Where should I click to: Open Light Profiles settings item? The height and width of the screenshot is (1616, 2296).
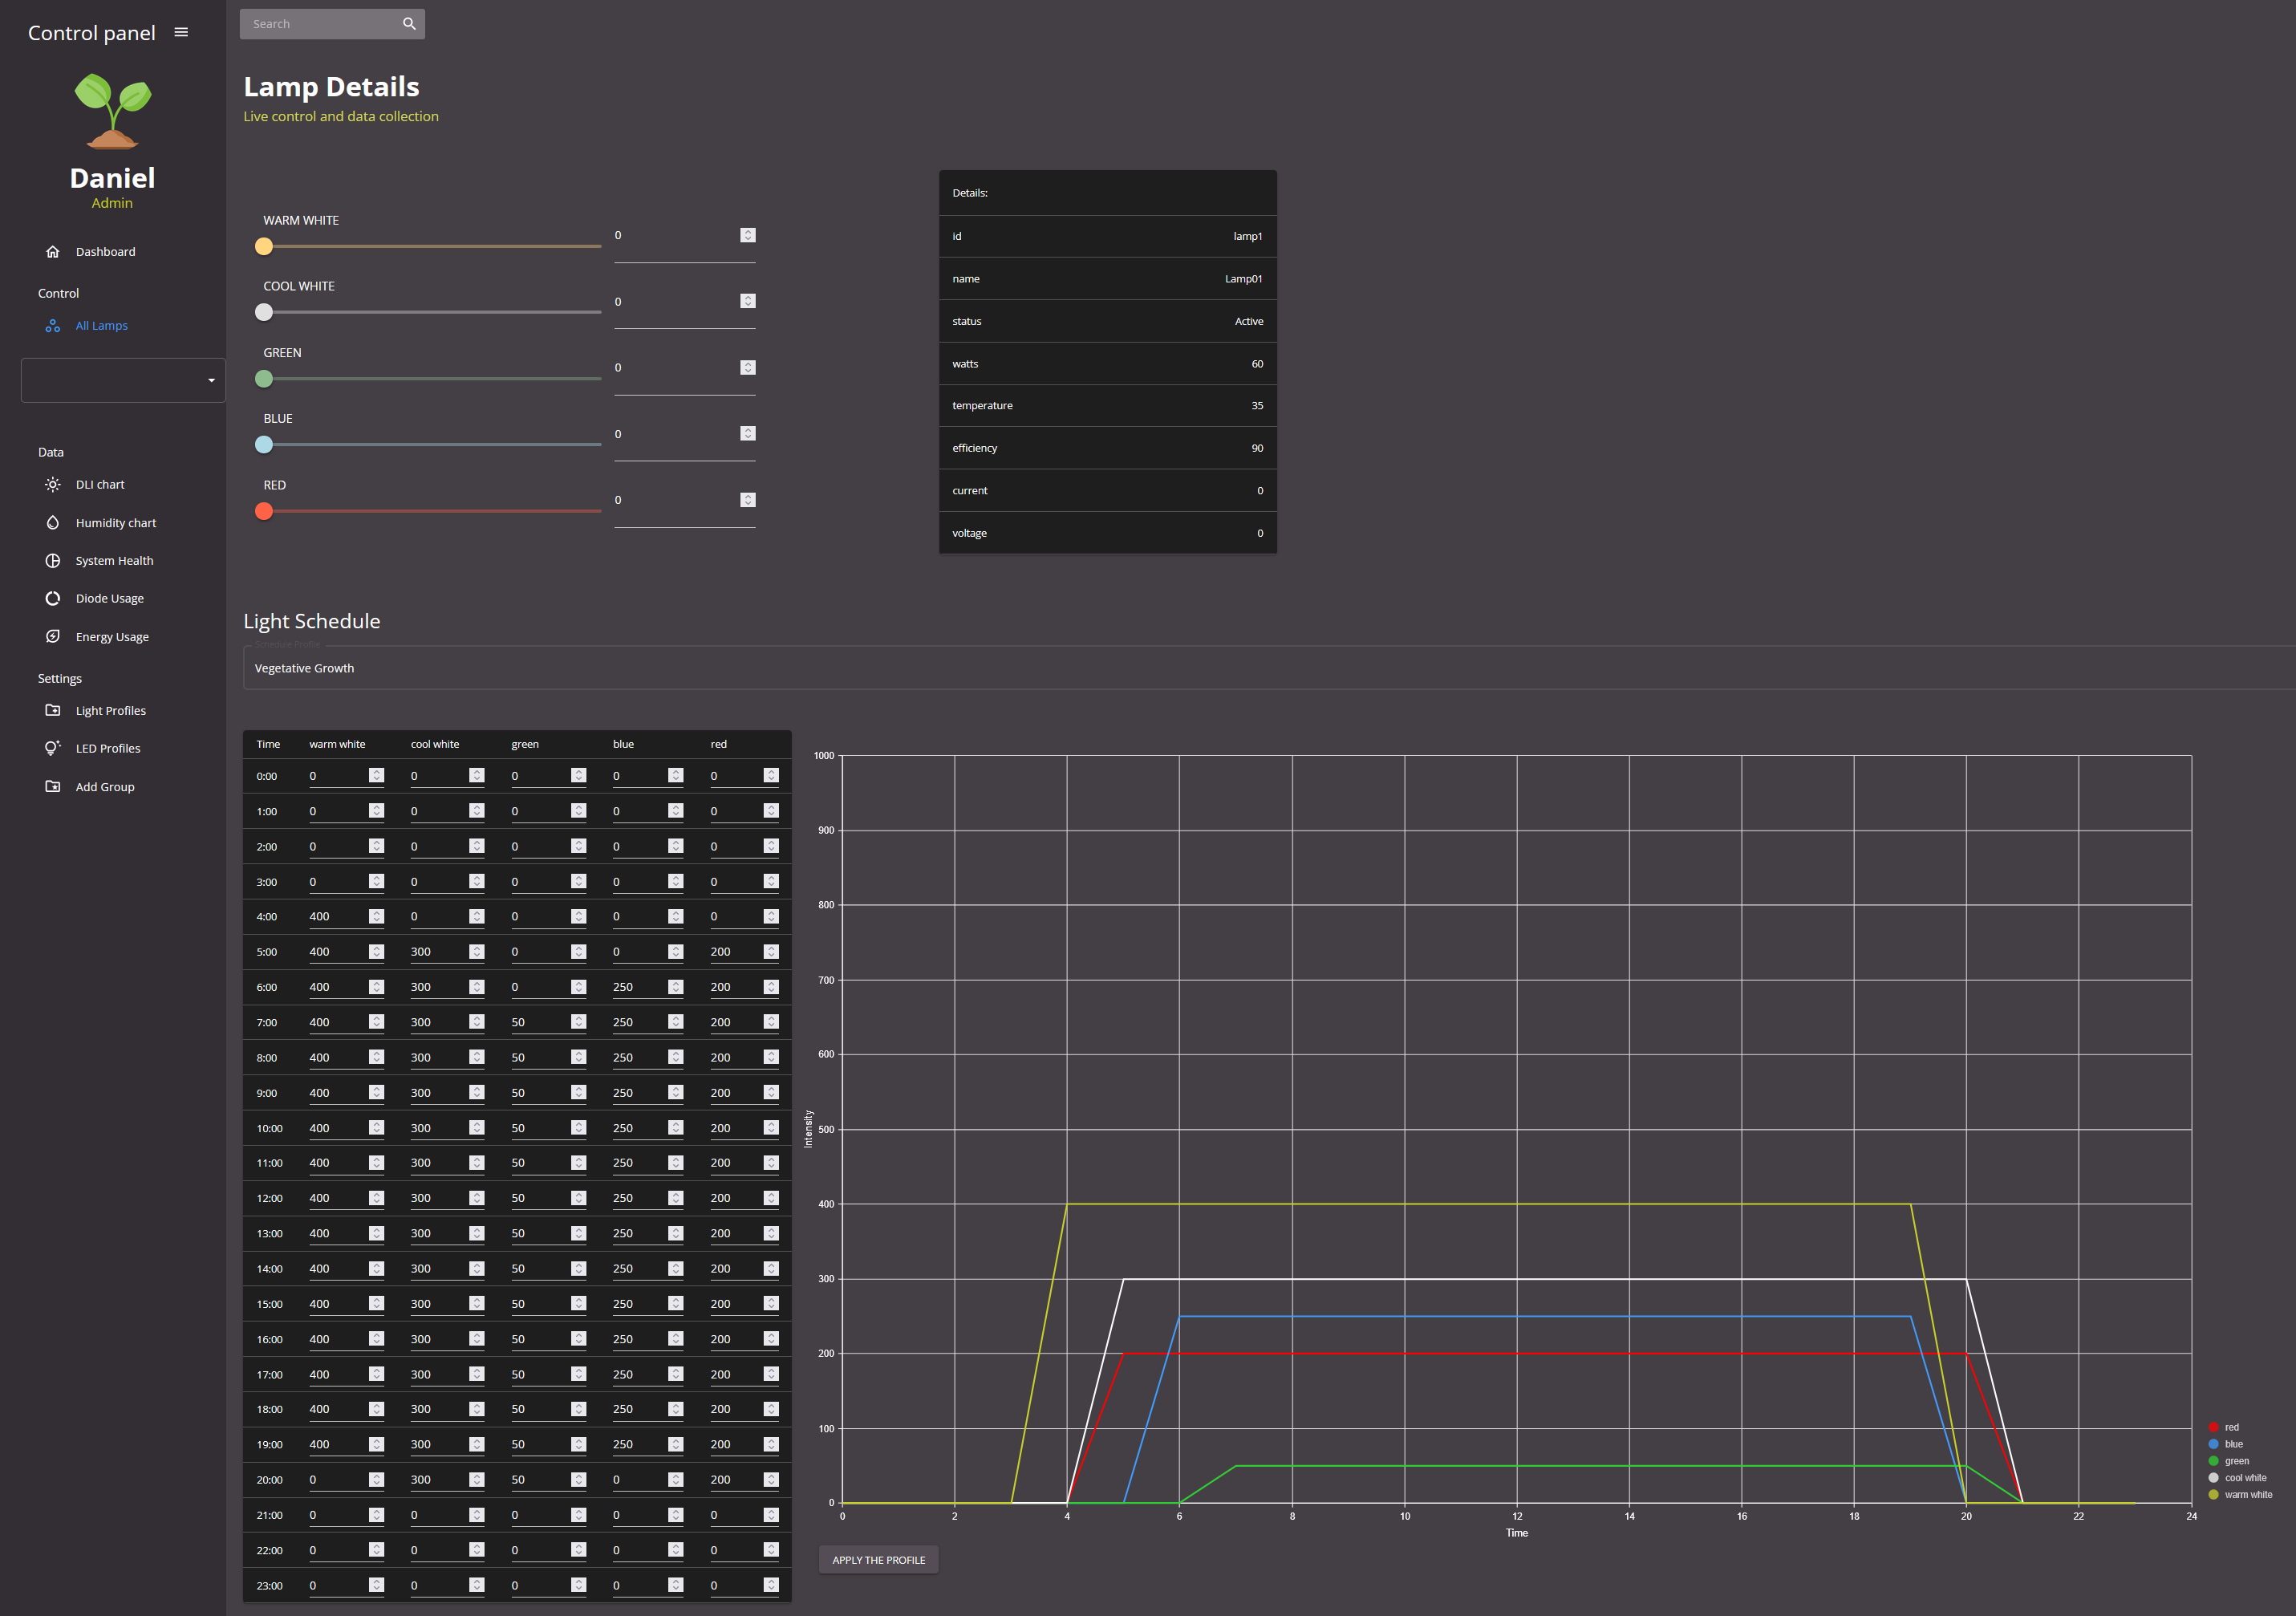tap(111, 711)
